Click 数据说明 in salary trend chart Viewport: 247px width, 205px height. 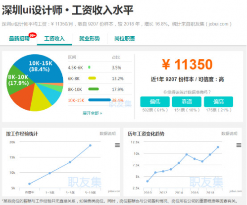pyautogui.click(x=229, y=134)
